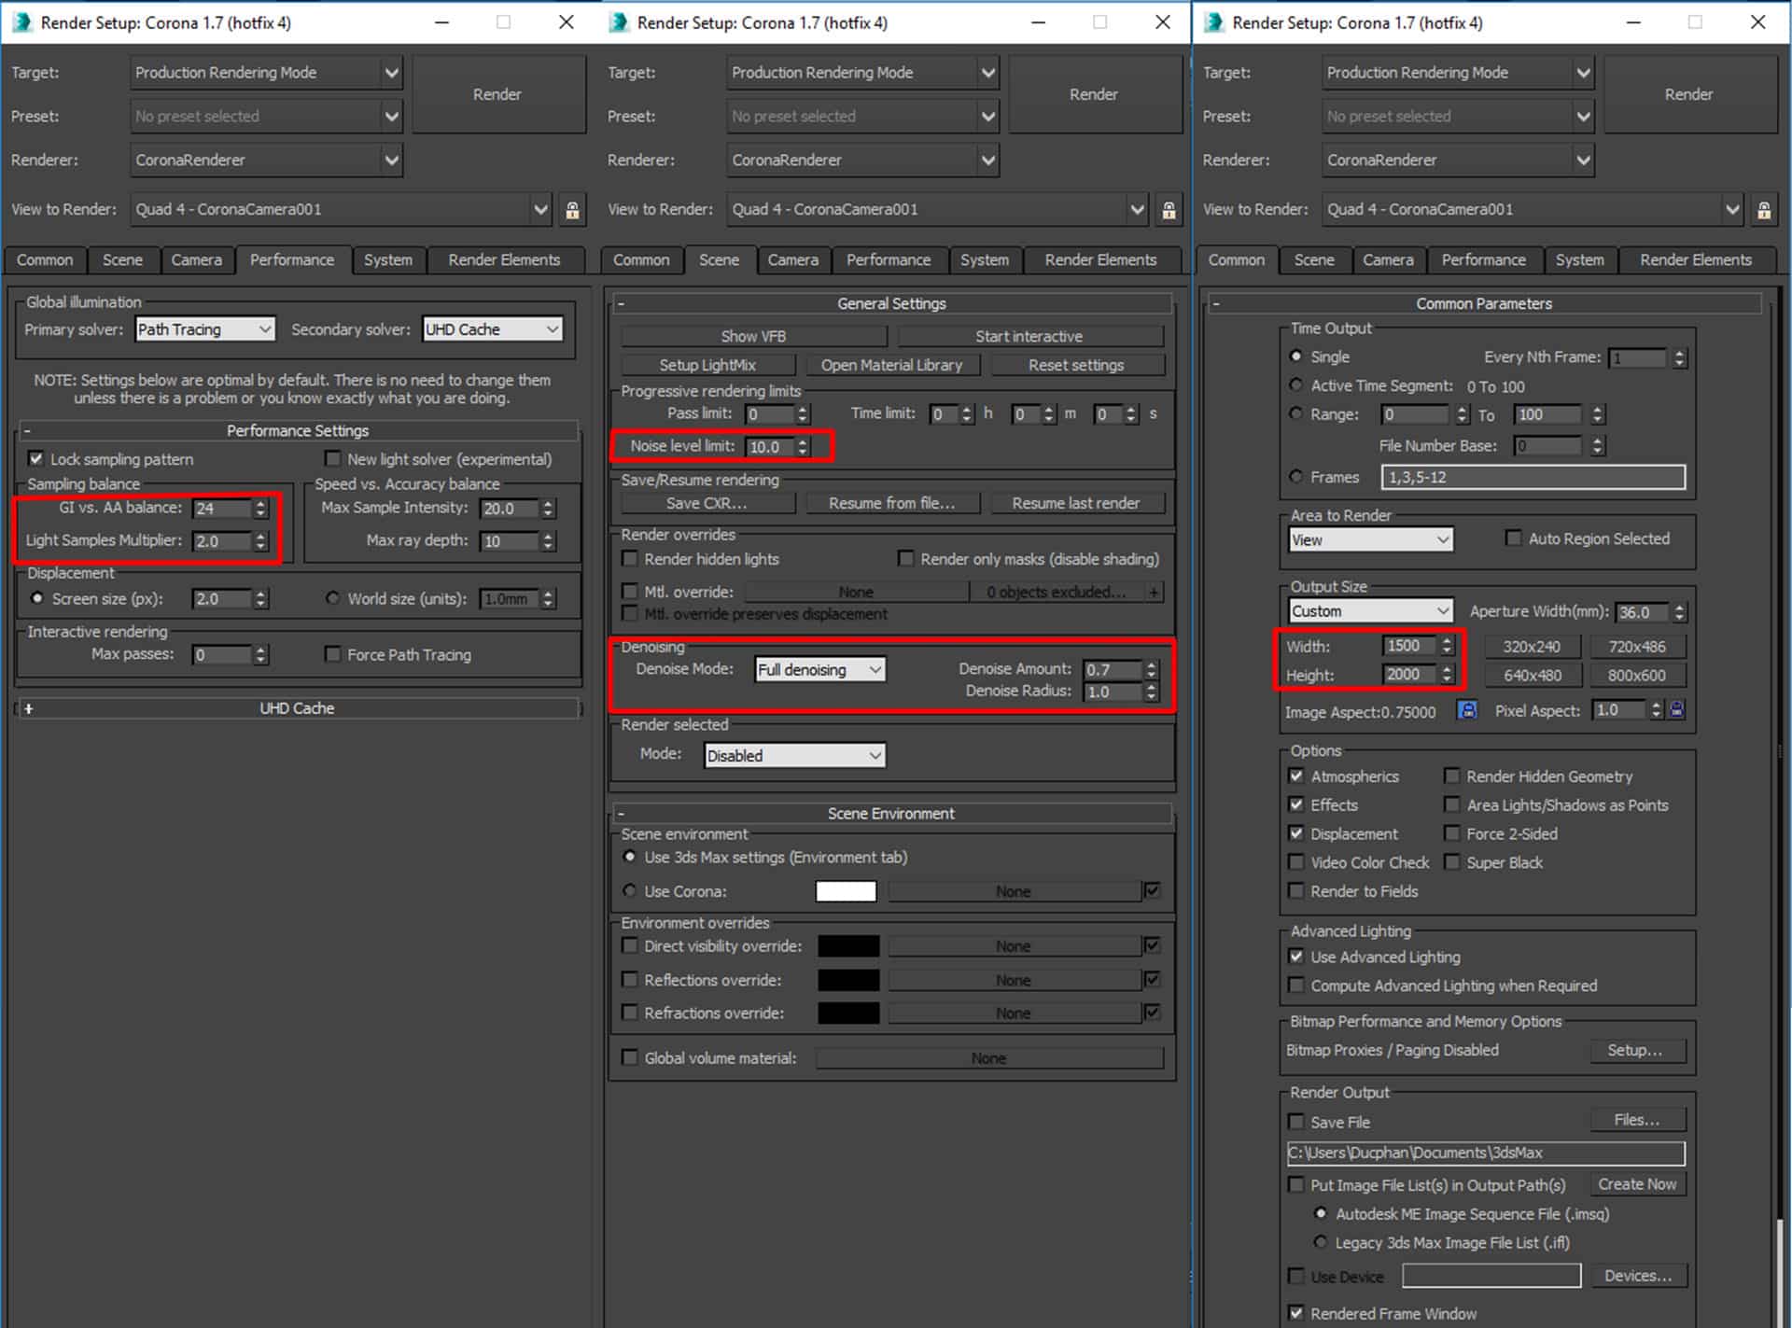Click Pixel Aspect lock icon
Viewport: 1792px width, 1328px height.
1676,710
